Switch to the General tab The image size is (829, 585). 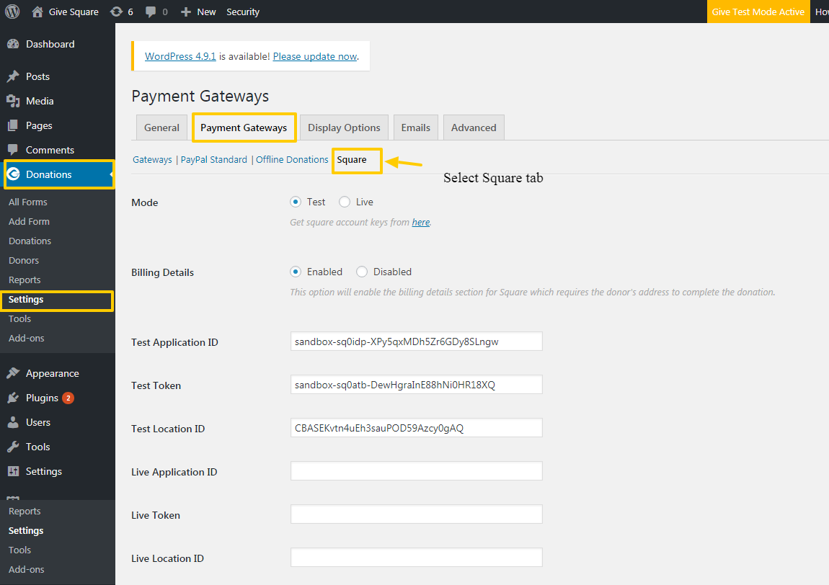point(161,128)
